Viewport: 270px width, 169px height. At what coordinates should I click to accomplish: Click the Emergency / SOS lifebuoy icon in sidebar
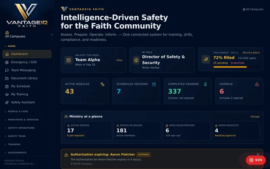coord(7,62)
